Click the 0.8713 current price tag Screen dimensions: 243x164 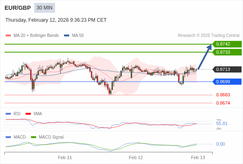pyautogui.click(x=227, y=69)
